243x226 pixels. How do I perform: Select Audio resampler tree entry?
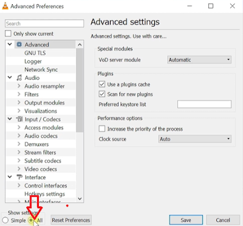tap(44, 86)
